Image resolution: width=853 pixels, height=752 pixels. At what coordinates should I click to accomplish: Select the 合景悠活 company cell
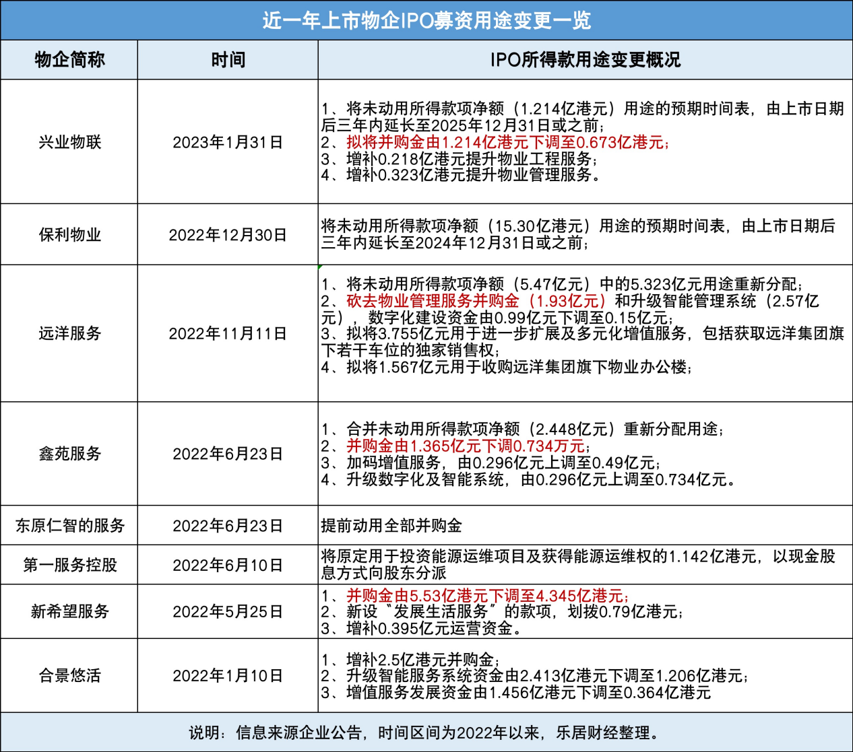pos(69,675)
